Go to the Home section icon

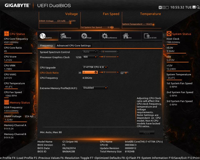pos(126,36)
